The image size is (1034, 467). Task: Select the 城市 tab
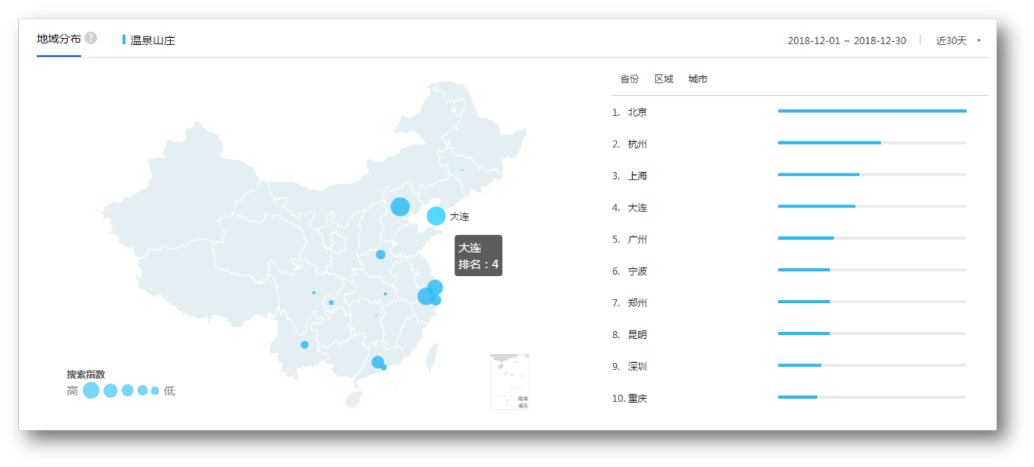(x=698, y=79)
